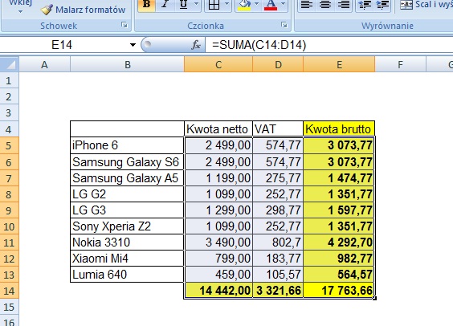Select column B header
The height and width of the screenshot is (326, 453).
pos(127,64)
